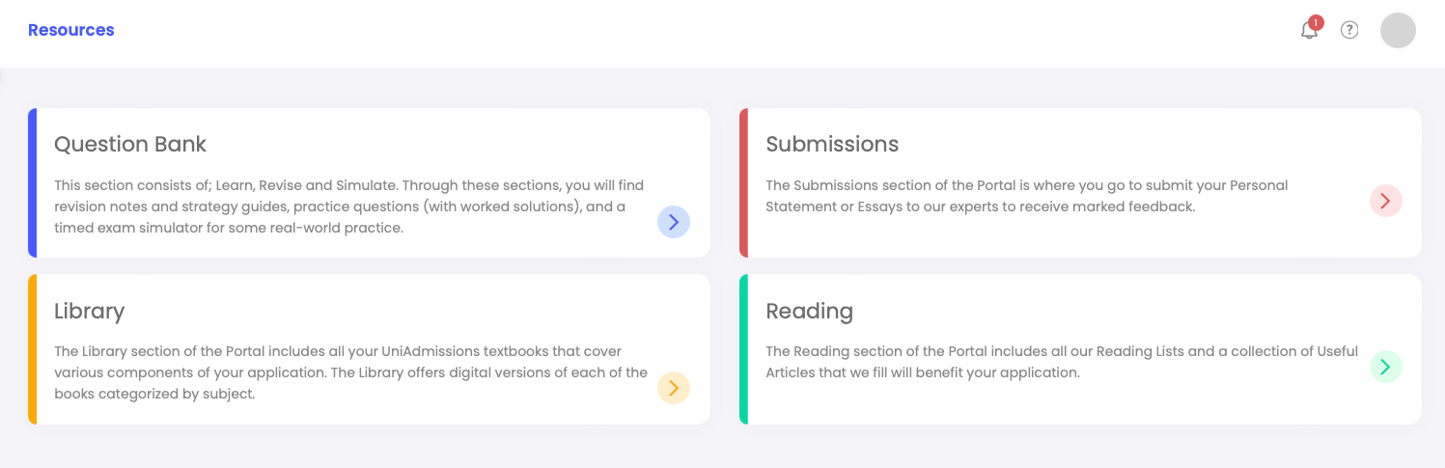Viewport: 1445px width, 468px height.
Task: Click the green arrow on Reading
Action: [x=1385, y=367]
